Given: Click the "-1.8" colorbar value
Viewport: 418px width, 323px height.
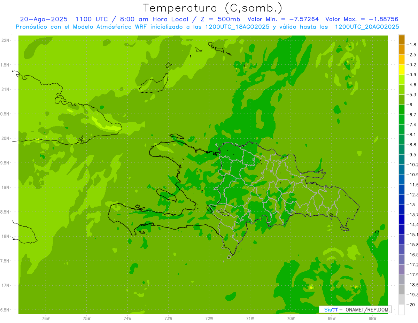Looking at the screenshot, I should point(411,45).
